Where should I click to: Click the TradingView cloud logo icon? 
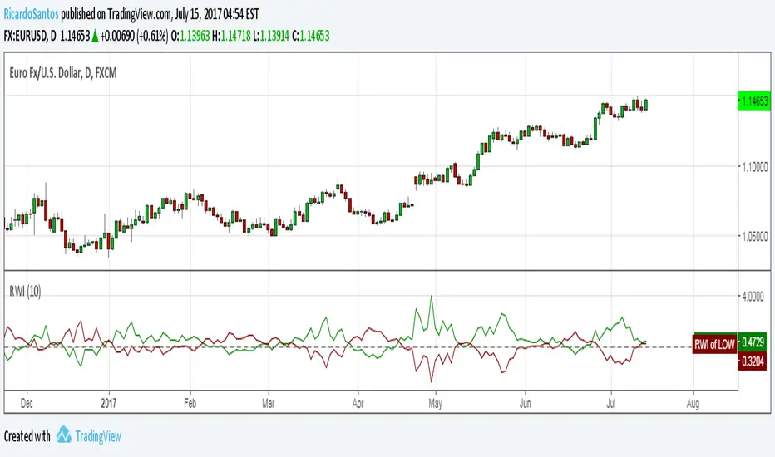click(x=64, y=436)
